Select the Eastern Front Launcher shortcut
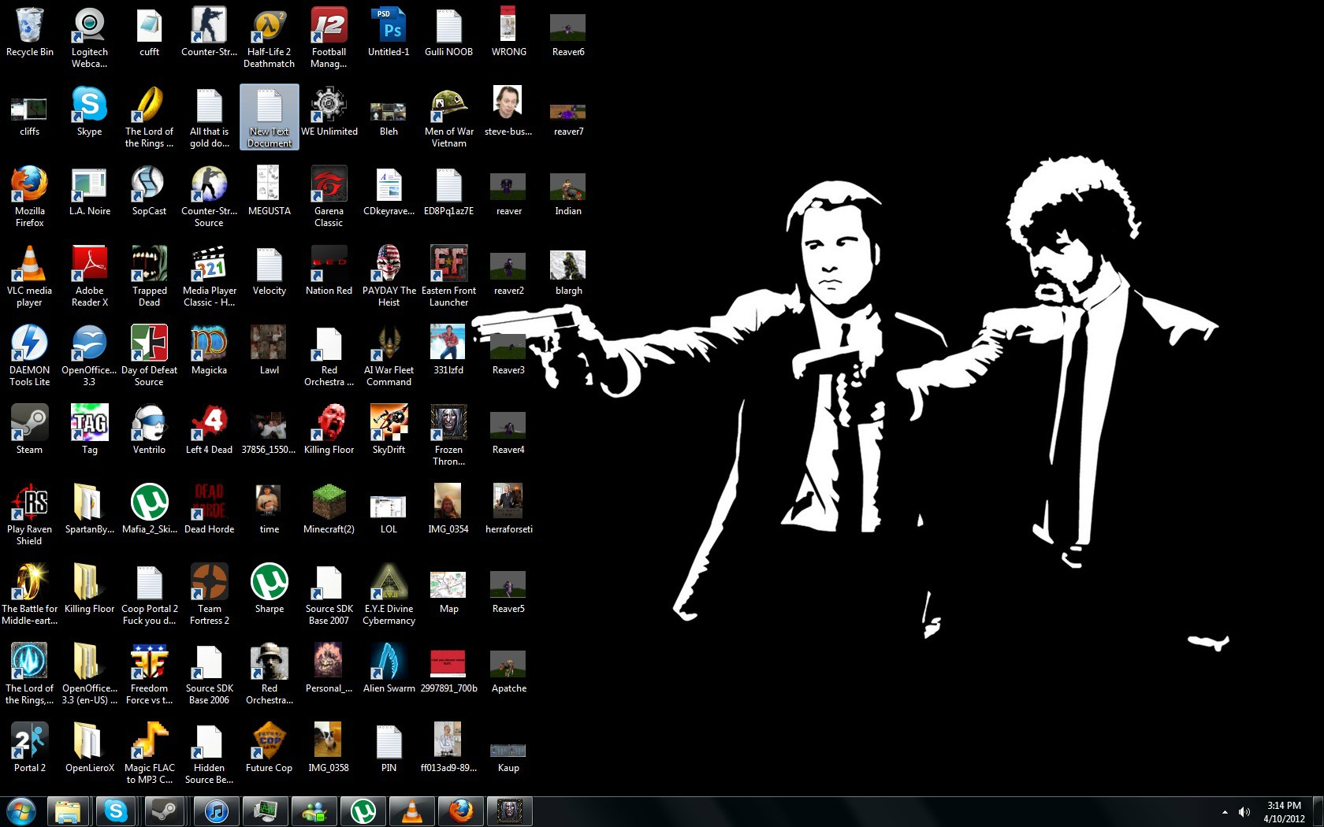Screen dimensions: 1324x827 [x=448, y=276]
